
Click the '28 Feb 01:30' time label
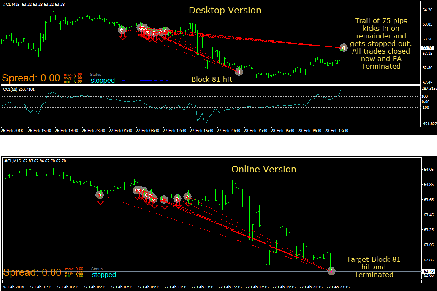[x=255, y=131]
